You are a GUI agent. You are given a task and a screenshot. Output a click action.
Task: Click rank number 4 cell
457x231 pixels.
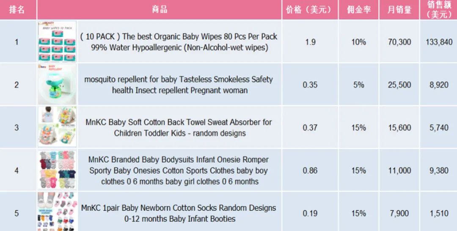click(17, 170)
